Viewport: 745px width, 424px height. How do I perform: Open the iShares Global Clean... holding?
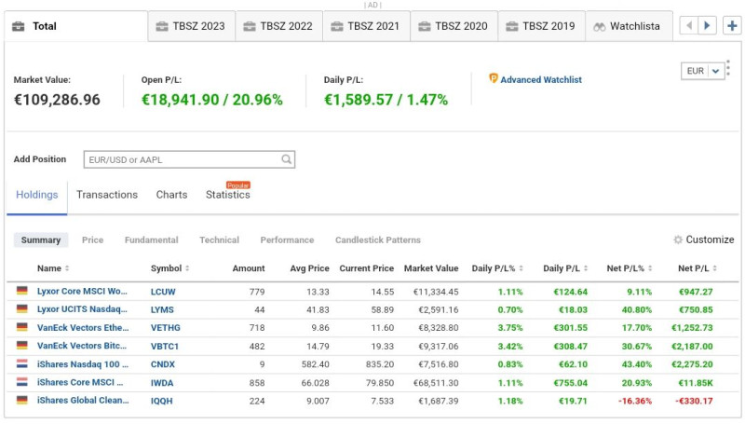click(x=83, y=400)
